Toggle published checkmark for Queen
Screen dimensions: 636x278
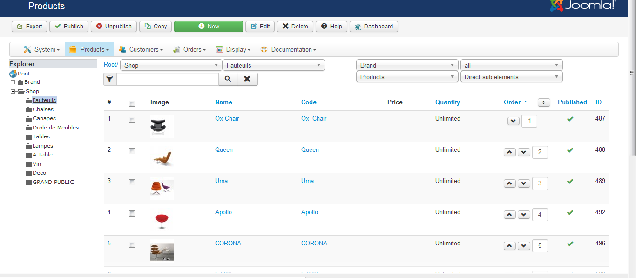(x=570, y=150)
